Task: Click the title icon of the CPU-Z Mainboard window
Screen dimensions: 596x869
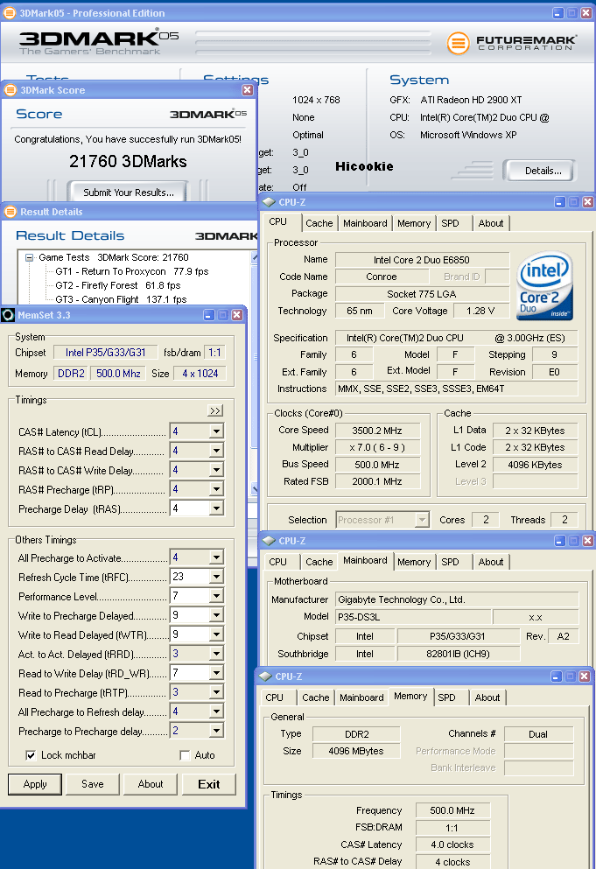Action: (x=269, y=541)
